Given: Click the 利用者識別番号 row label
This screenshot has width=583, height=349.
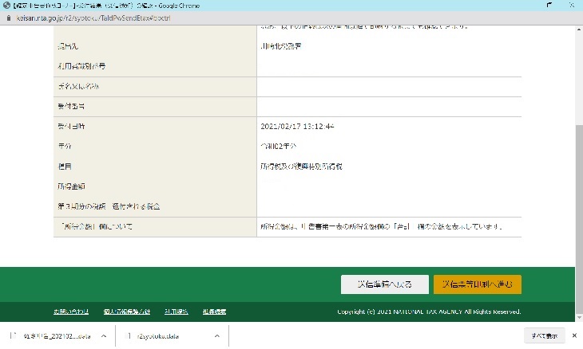Looking at the screenshot, I should click(x=81, y=66).
